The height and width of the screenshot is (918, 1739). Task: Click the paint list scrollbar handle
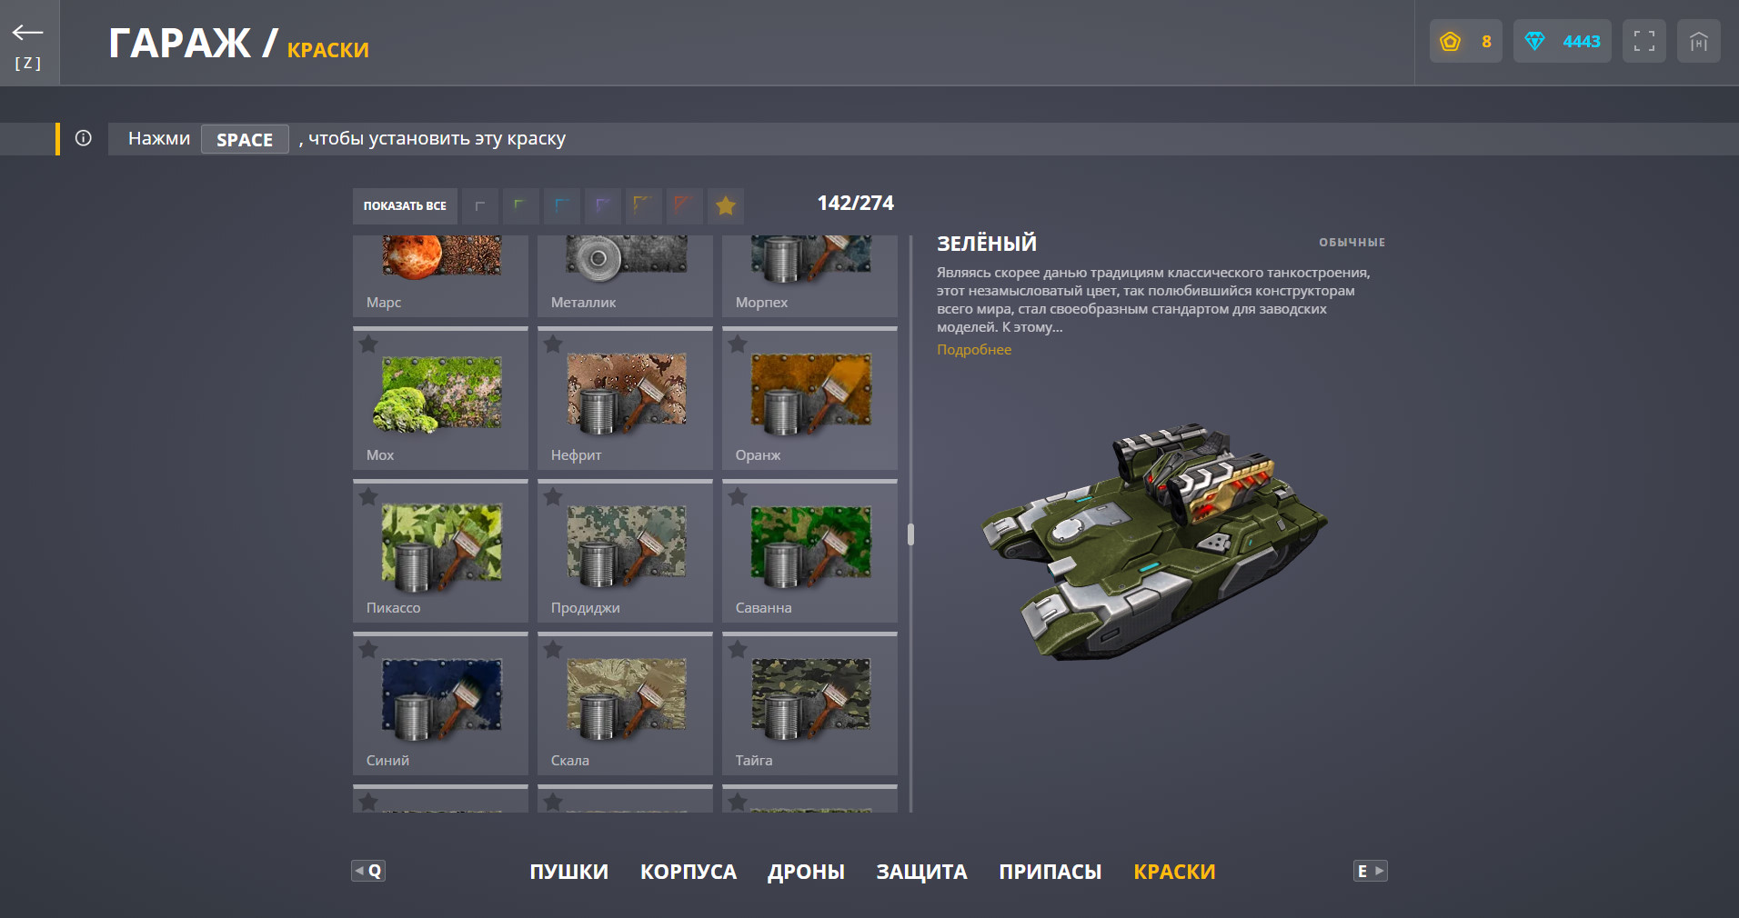[910, 534]
